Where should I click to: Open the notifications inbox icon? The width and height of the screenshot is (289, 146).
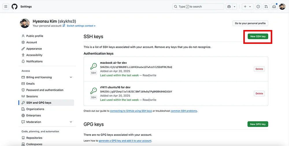(274, 7)
